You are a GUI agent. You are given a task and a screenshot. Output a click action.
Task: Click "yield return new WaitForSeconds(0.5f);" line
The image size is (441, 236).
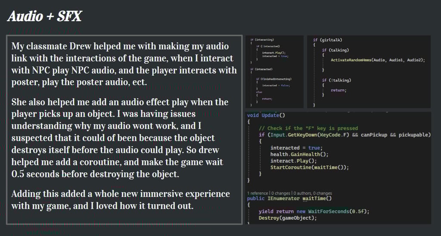click(314, 211)
